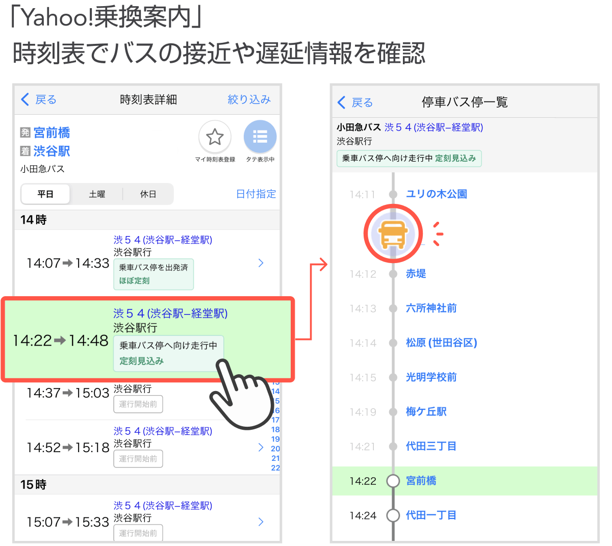The height and width of the screenshot is (546, 612).
Task: Tap 戻る text on timetable screen
Action: (x=46, y=99)
